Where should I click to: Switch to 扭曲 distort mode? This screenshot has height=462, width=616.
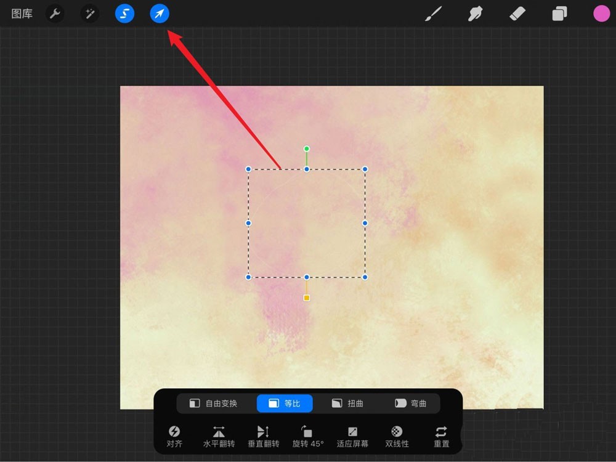[x=347, y=403]
